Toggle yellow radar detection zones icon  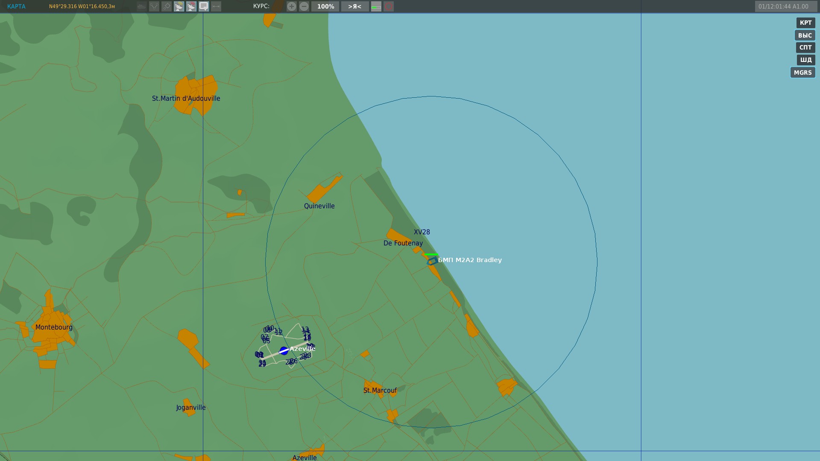click(x=179, y=6)
